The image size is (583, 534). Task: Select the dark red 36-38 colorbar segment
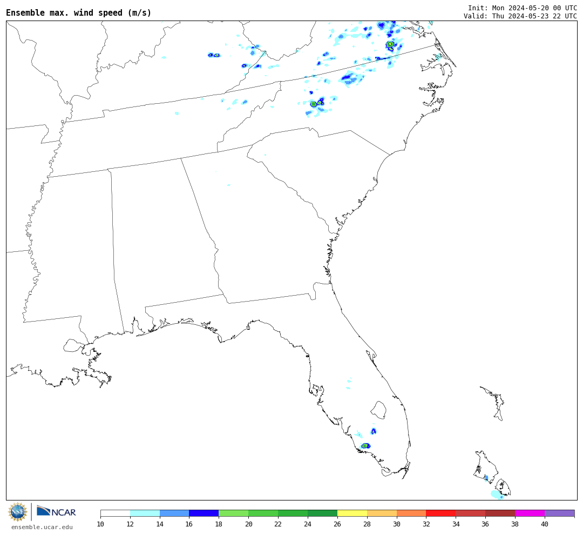click(500, 513)
